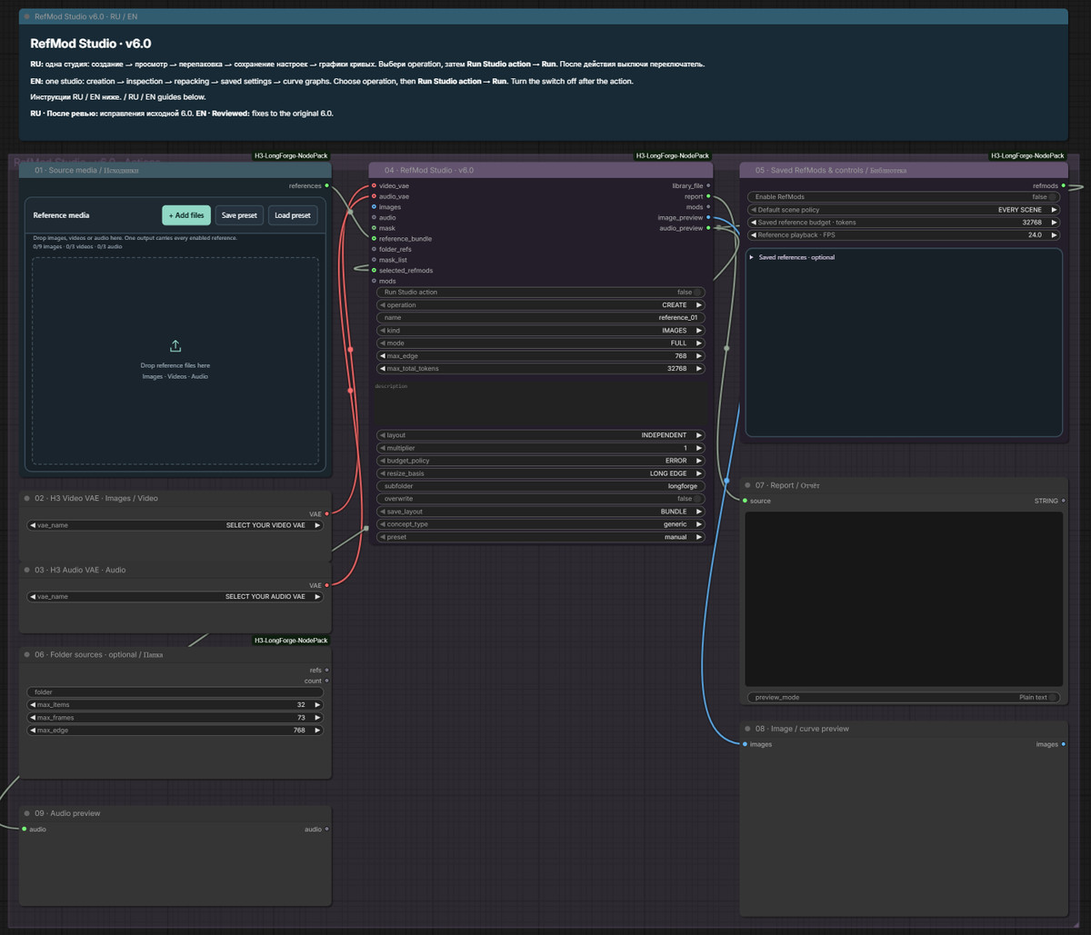Increase Reference playback FPS with right arrow
Screen dimensions: 1091x935
1054,235
